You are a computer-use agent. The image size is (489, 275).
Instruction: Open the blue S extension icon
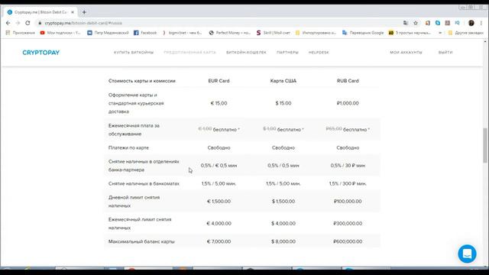coord(438,23)
